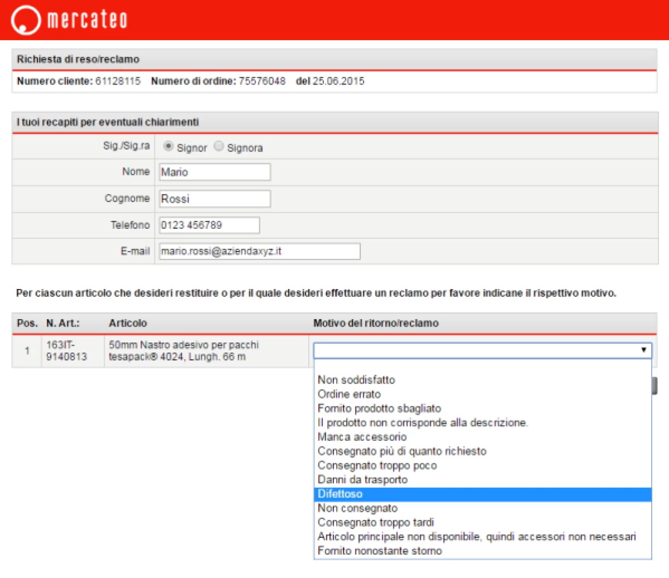This screenshot has width=669, height=578.
Task: Choose 'Ordine errato' option
Action: tap(349, 394)
